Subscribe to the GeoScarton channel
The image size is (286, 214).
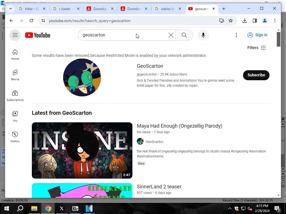256,75
